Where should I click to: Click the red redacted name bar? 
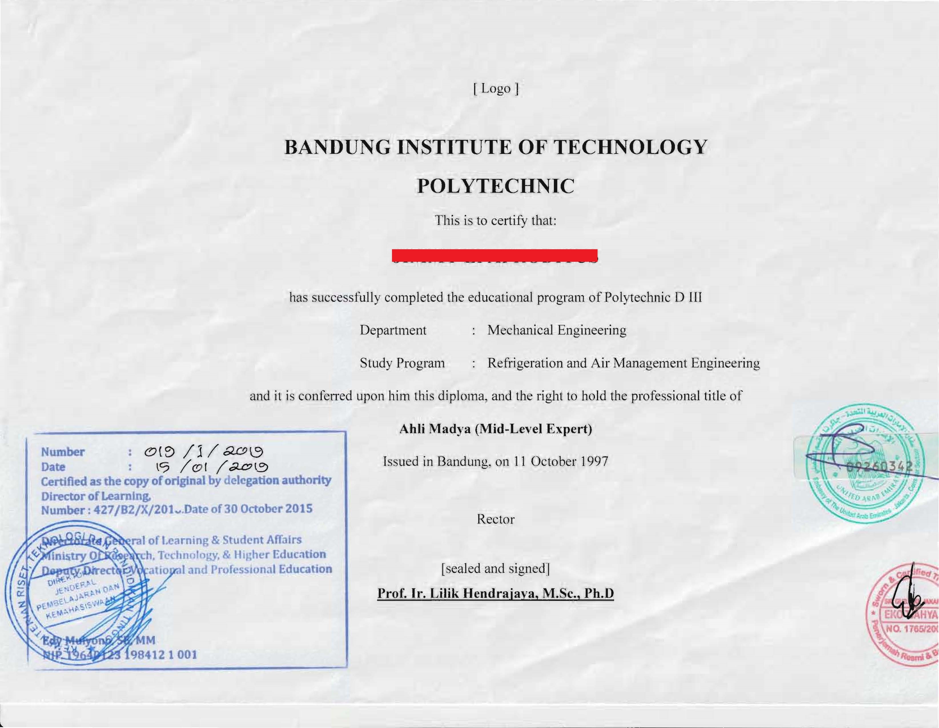pos(495,255)
